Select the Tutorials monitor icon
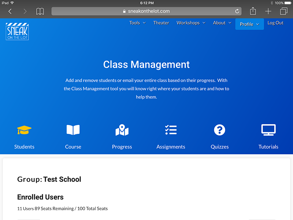This screenshot has height=220, width=293. point(268,130)
